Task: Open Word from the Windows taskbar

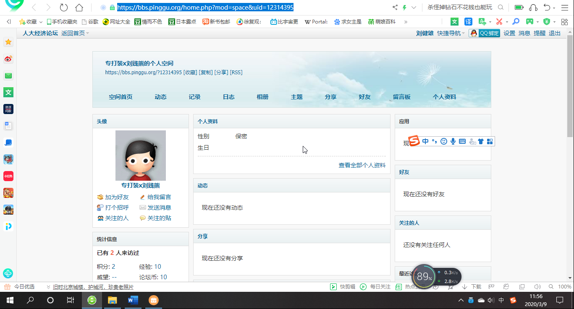Action: coord(133,300)
